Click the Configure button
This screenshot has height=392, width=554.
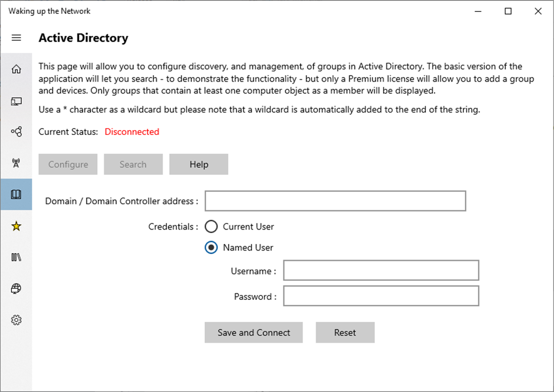pos(68,164)
